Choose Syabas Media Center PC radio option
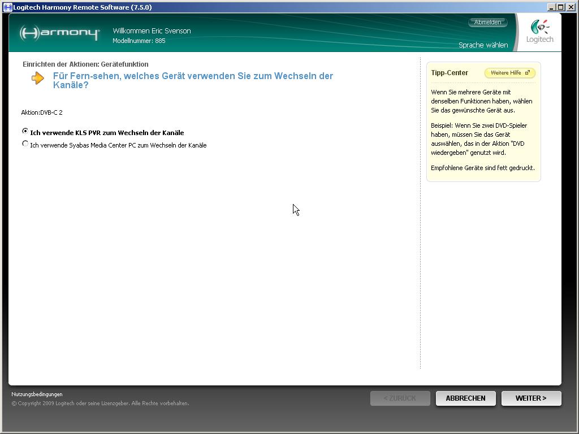 (25, 144)
